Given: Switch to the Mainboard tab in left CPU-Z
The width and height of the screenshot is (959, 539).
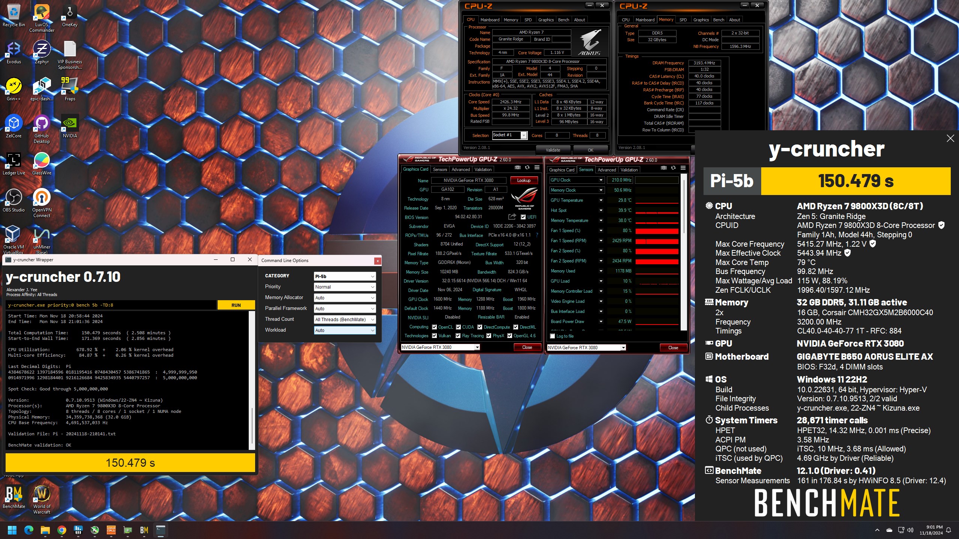Looking at the screenshot, I should [490, 20].
